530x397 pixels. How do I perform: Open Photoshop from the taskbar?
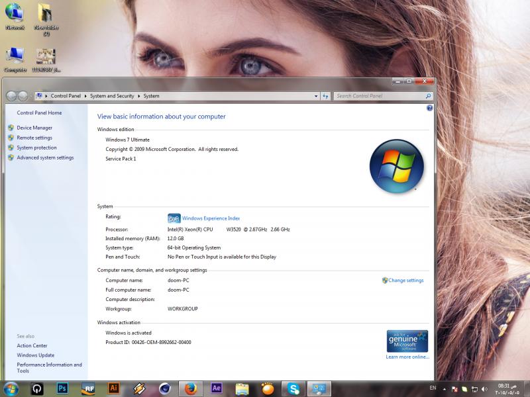click(62, 388)
